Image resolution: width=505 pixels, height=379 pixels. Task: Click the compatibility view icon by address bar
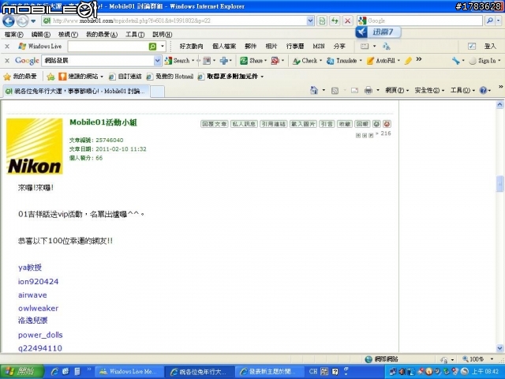point(322,21)
